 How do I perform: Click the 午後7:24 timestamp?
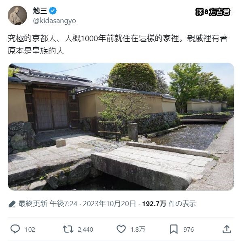63,204
